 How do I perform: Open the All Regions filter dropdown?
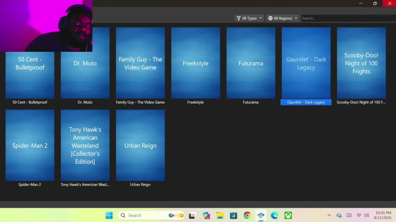(283, 18)
